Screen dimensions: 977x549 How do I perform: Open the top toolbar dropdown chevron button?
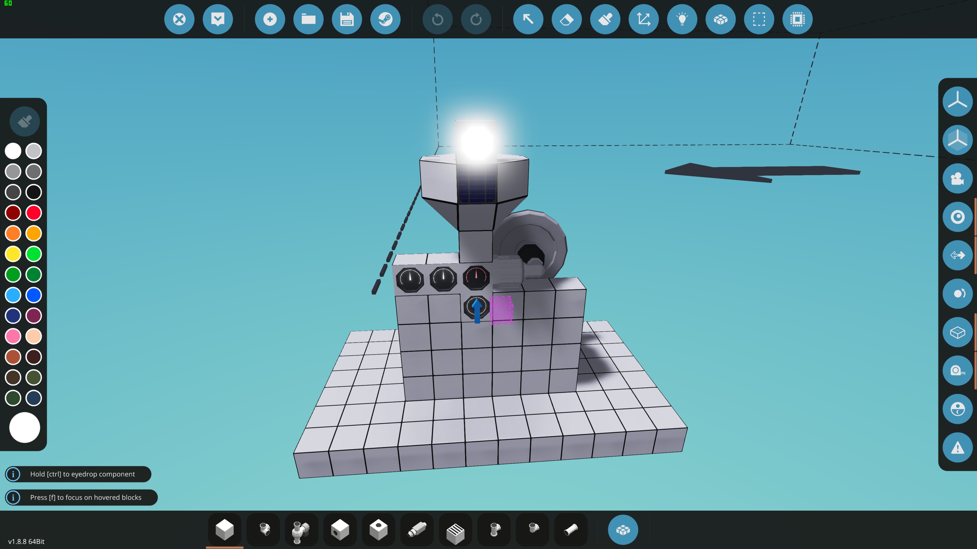pyautogui.click(x=218, y=19)
